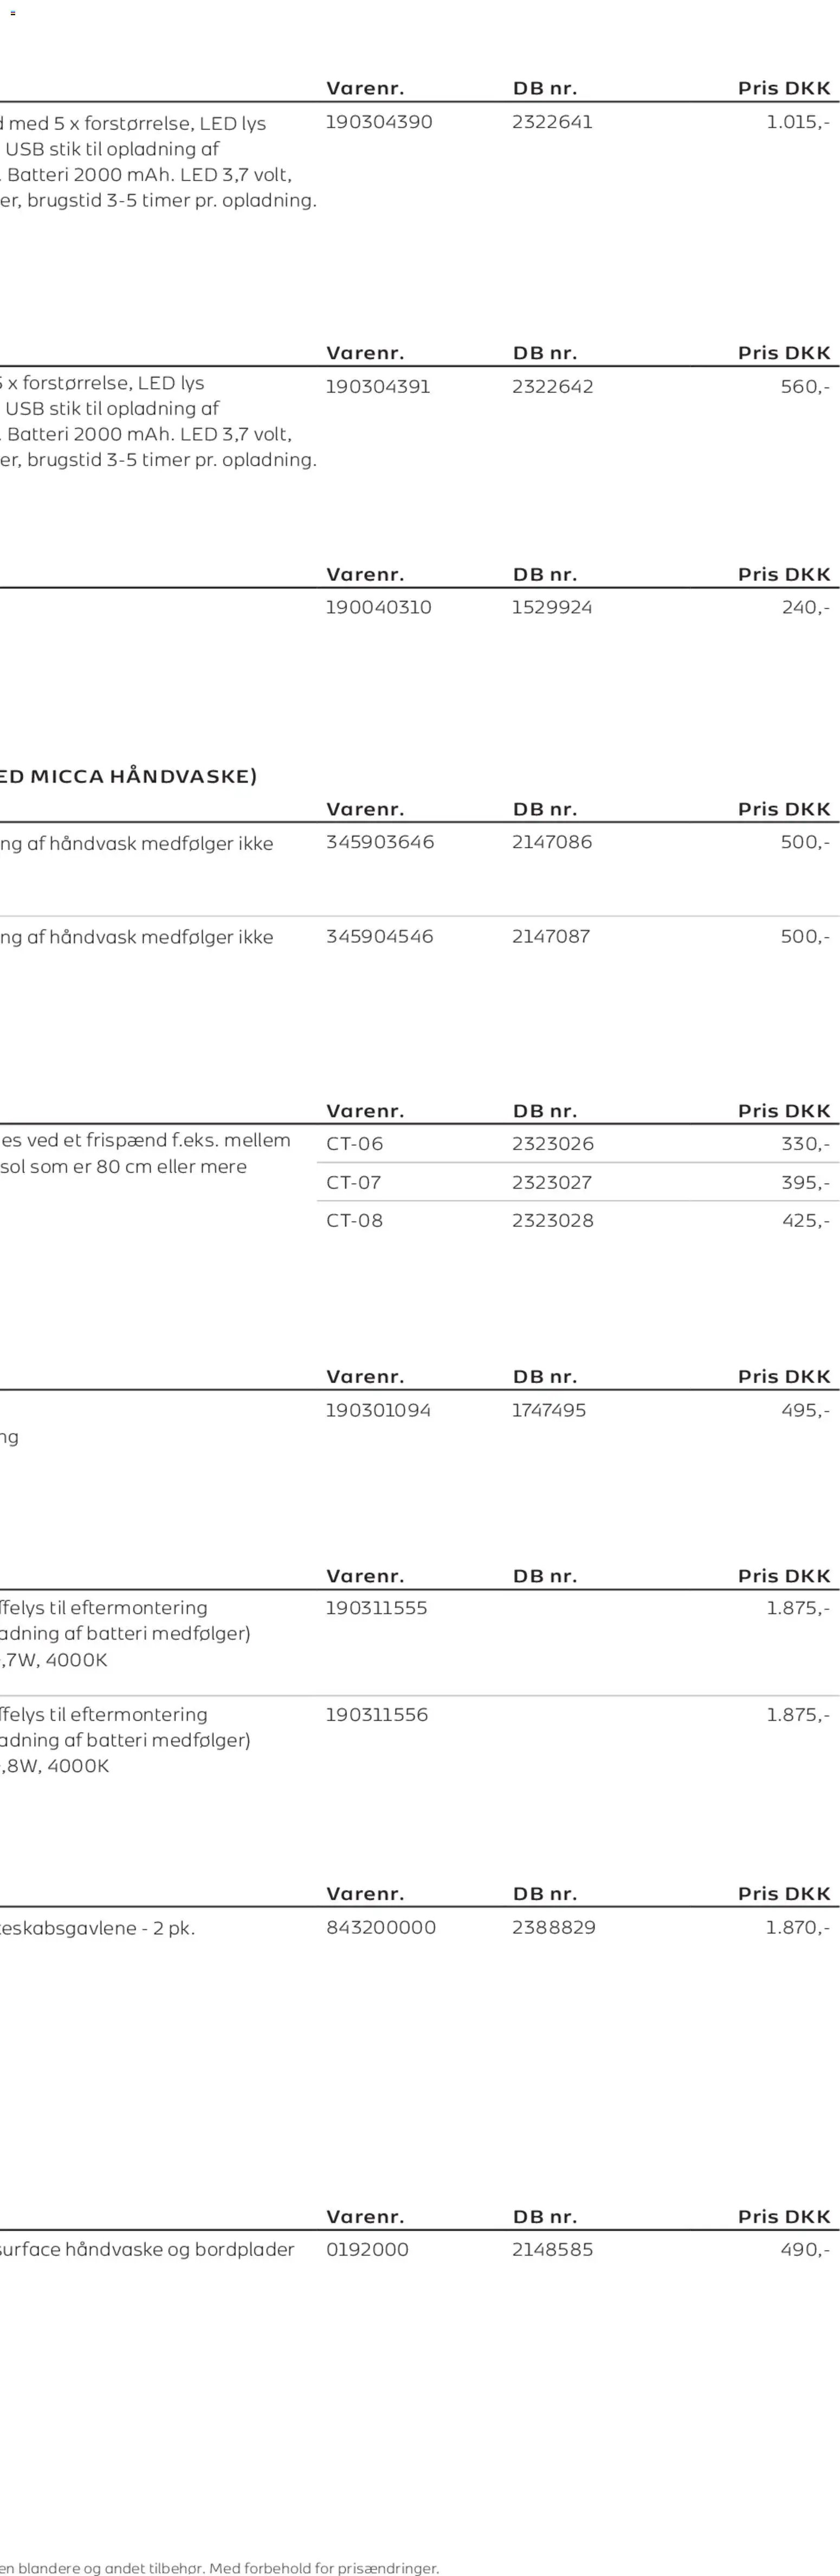Screen dimensions: 840x2576
Task: Select item number 345903646
Action: coord(380,842)
